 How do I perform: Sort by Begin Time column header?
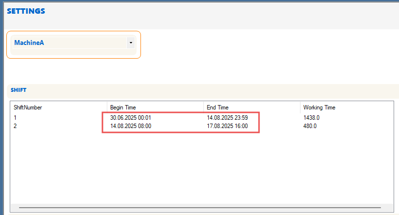point(123,107)
